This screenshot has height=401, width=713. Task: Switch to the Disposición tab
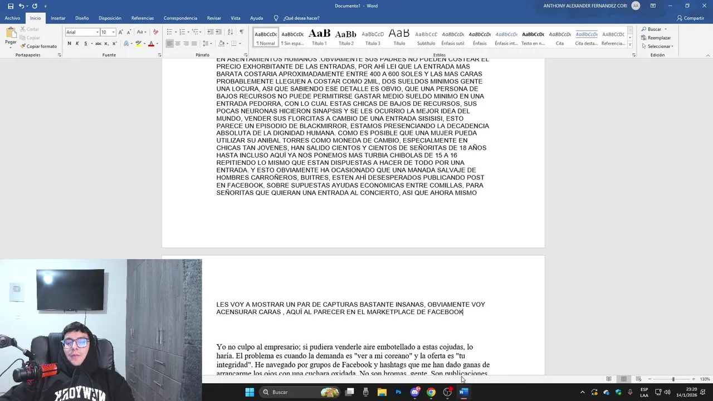pyautogui.click(x=110, y=18)
